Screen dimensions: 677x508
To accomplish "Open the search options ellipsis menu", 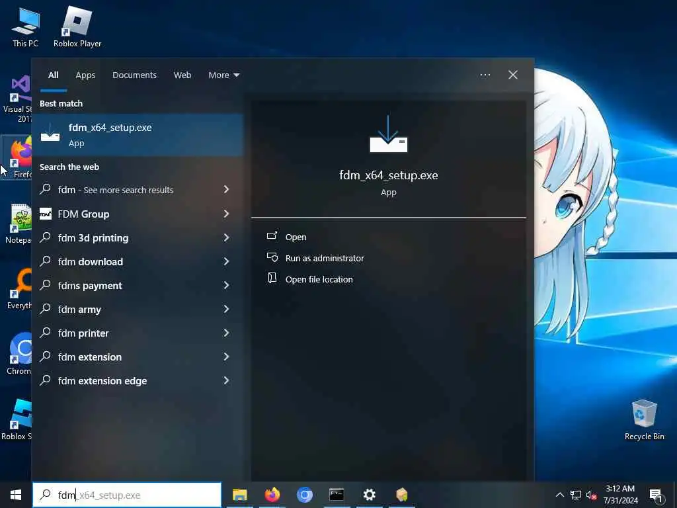I will pyautogui.click(x=485, y=75).
